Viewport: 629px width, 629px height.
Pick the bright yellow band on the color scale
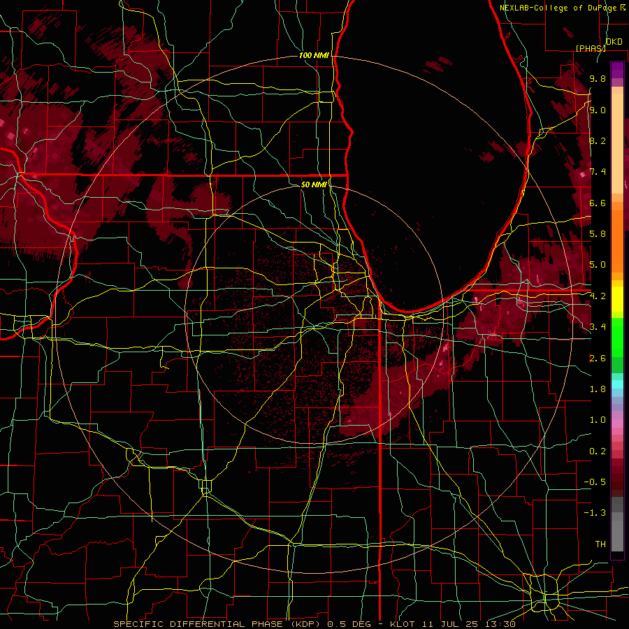coord(617,299)
